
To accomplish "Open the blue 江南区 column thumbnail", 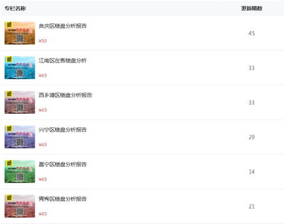I will pos(20,68).
